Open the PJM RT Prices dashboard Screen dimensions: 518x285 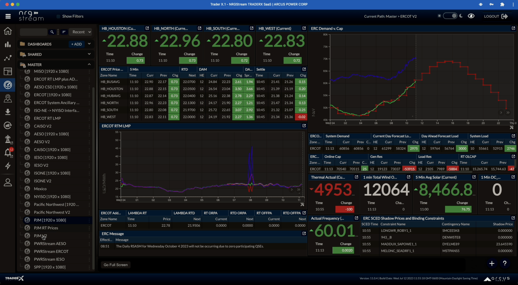click(x=46, y=228)
